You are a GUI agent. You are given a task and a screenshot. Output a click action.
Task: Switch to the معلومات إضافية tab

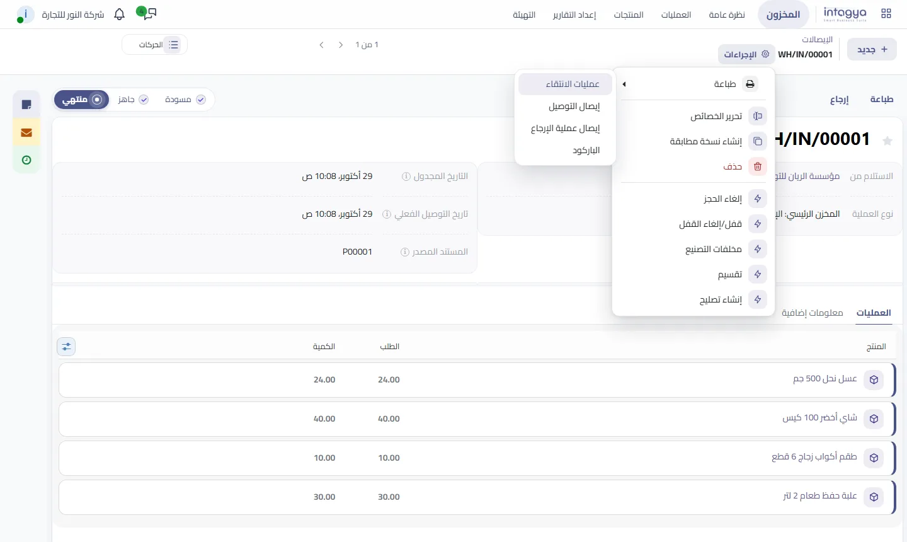coord(813,313)
